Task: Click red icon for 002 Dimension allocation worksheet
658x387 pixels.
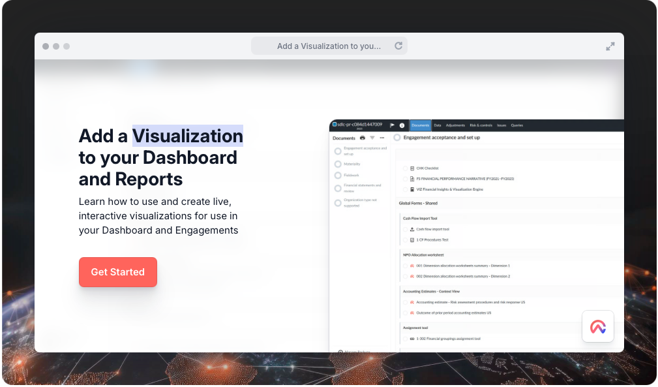Action: [412, 277]
